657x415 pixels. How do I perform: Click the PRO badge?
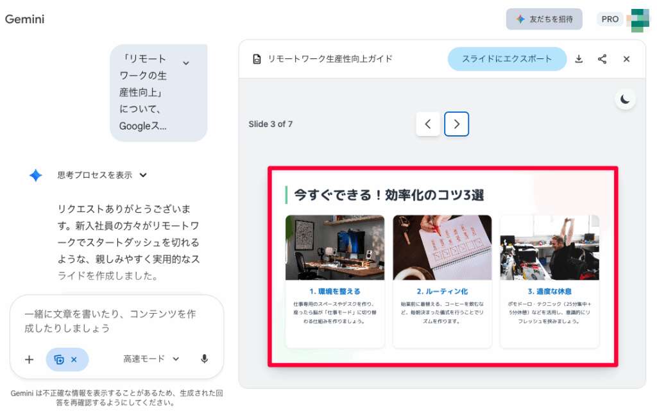point(610,19)
